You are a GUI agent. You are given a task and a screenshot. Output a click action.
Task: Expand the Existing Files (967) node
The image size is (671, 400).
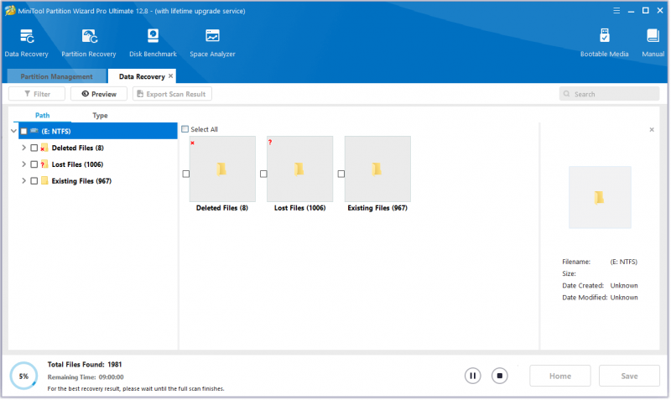pyautogui.click(x=23, y=181)
